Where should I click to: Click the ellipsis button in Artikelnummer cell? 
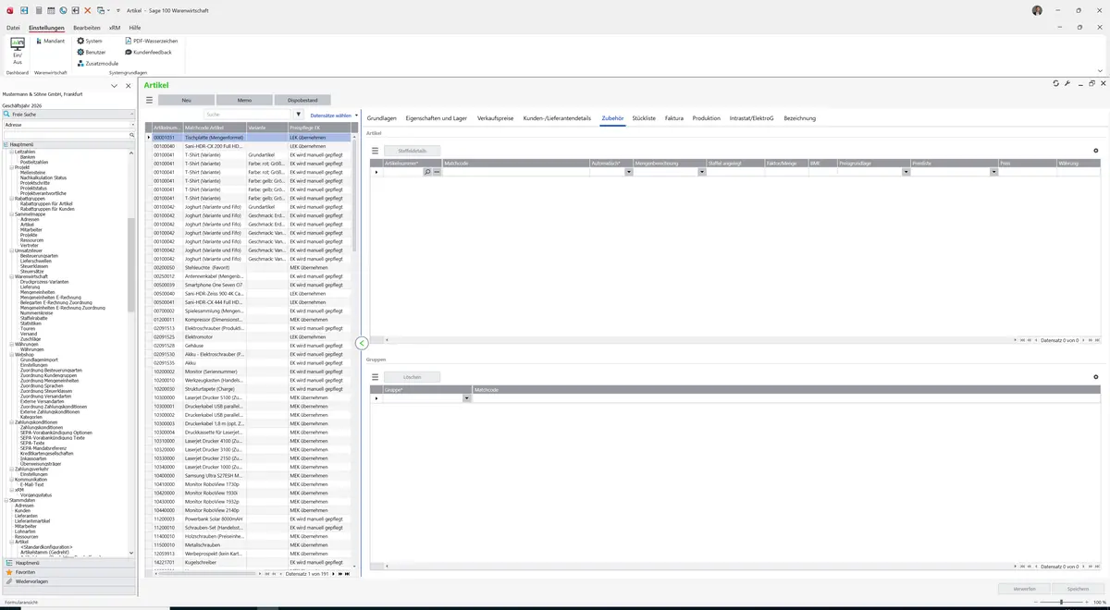[437, 172]
